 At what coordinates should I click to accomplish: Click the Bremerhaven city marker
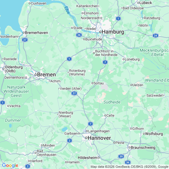click(x=24, y=33)
